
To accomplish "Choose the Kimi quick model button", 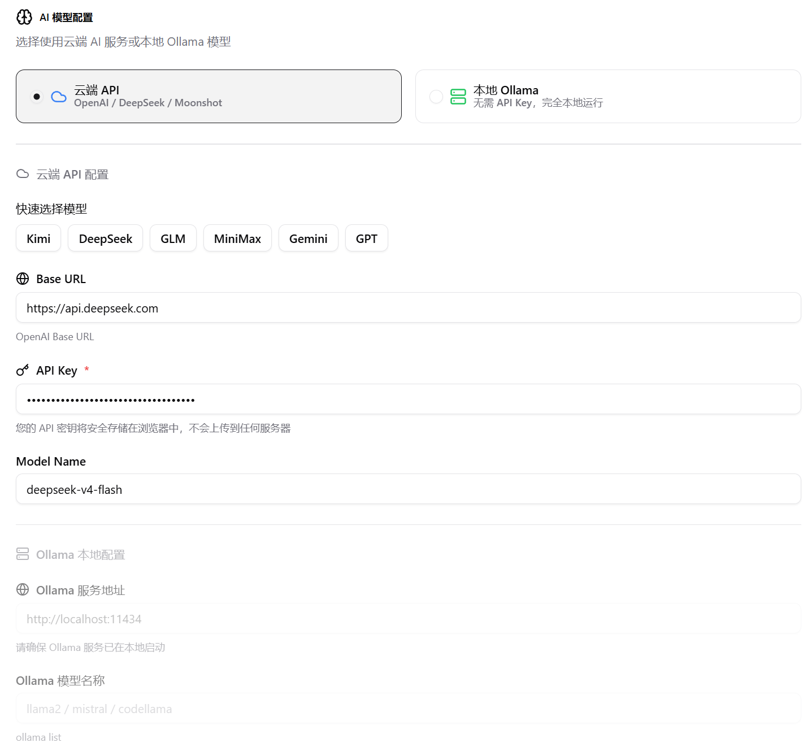I will 38,238.
